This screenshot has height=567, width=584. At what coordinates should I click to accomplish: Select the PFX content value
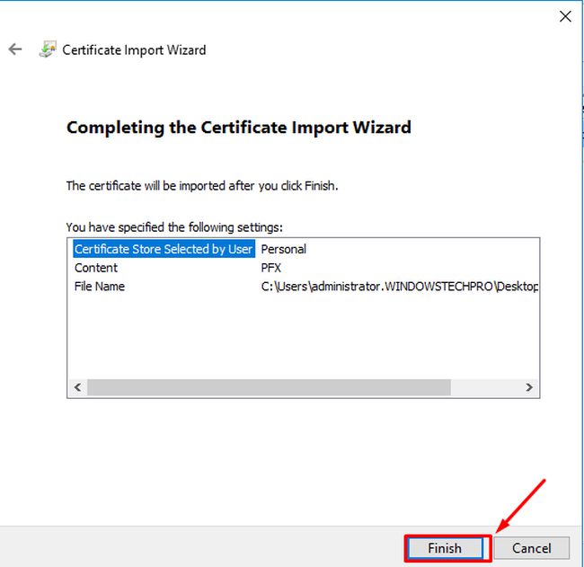coord(270,268)
